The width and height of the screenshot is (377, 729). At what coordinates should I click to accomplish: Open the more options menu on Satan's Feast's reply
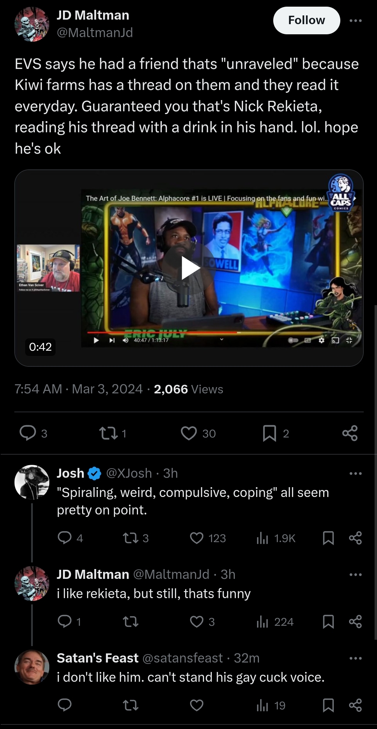(356, 658)
